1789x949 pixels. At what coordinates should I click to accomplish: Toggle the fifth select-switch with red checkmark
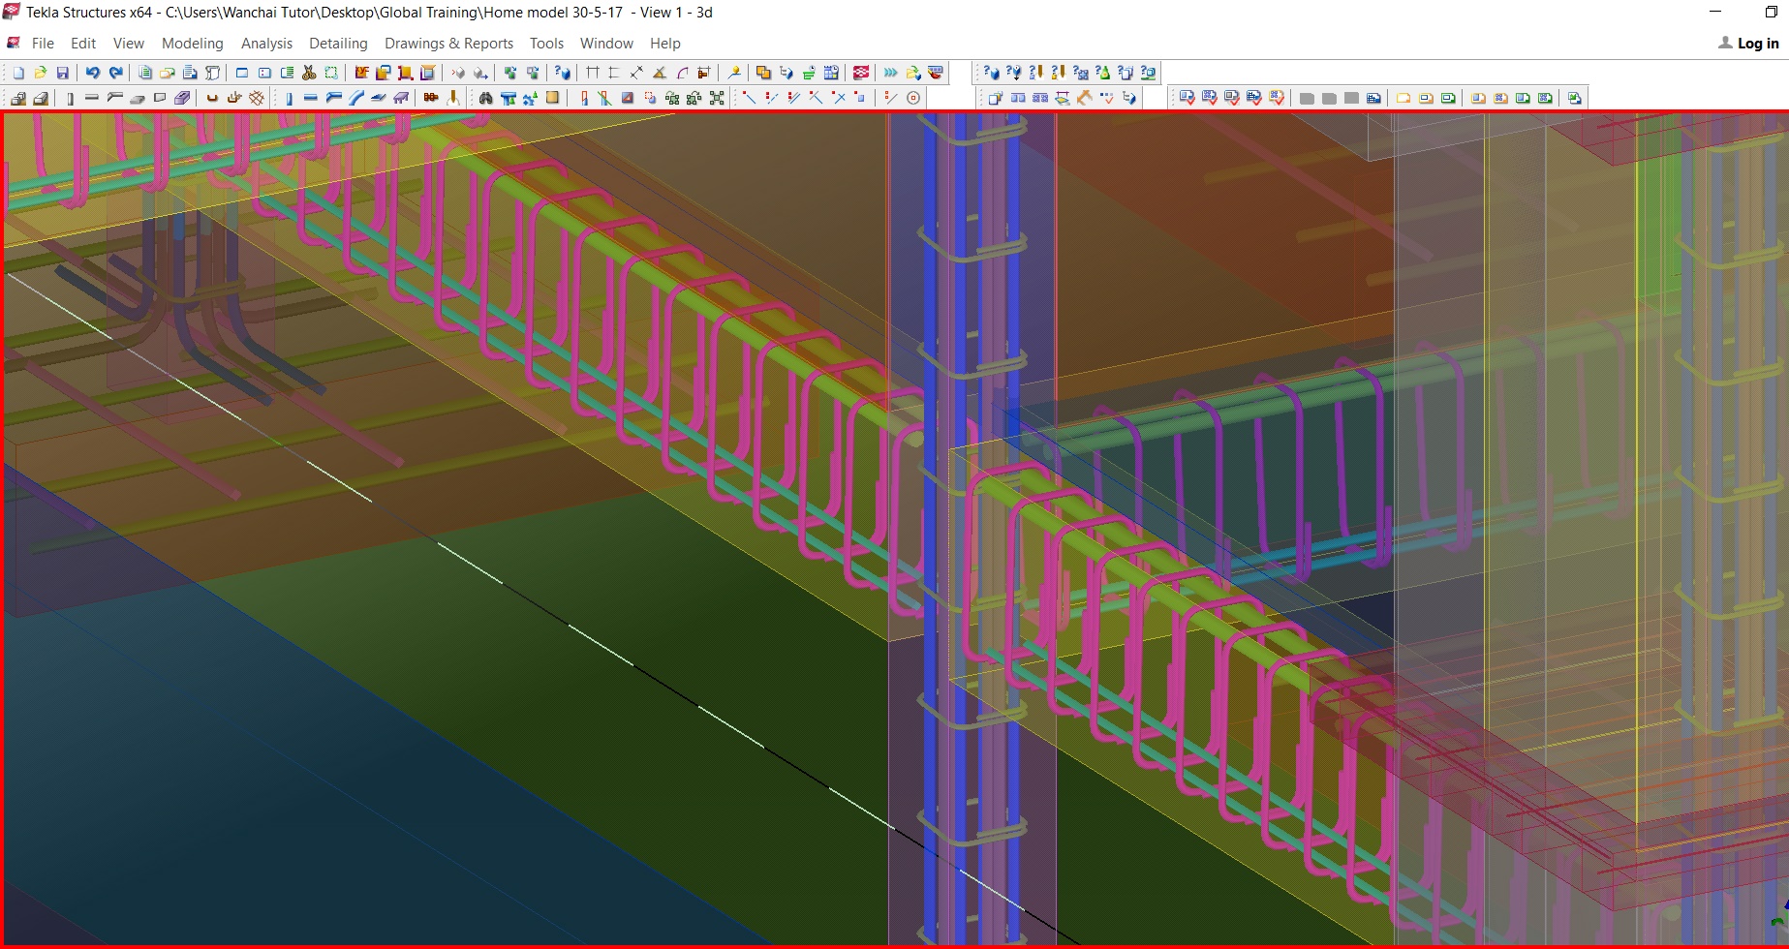point(1277,98)
